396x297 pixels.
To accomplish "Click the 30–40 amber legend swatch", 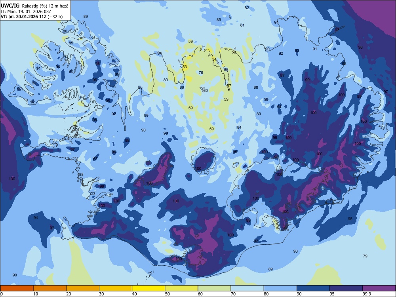I will tap(116, 288).
